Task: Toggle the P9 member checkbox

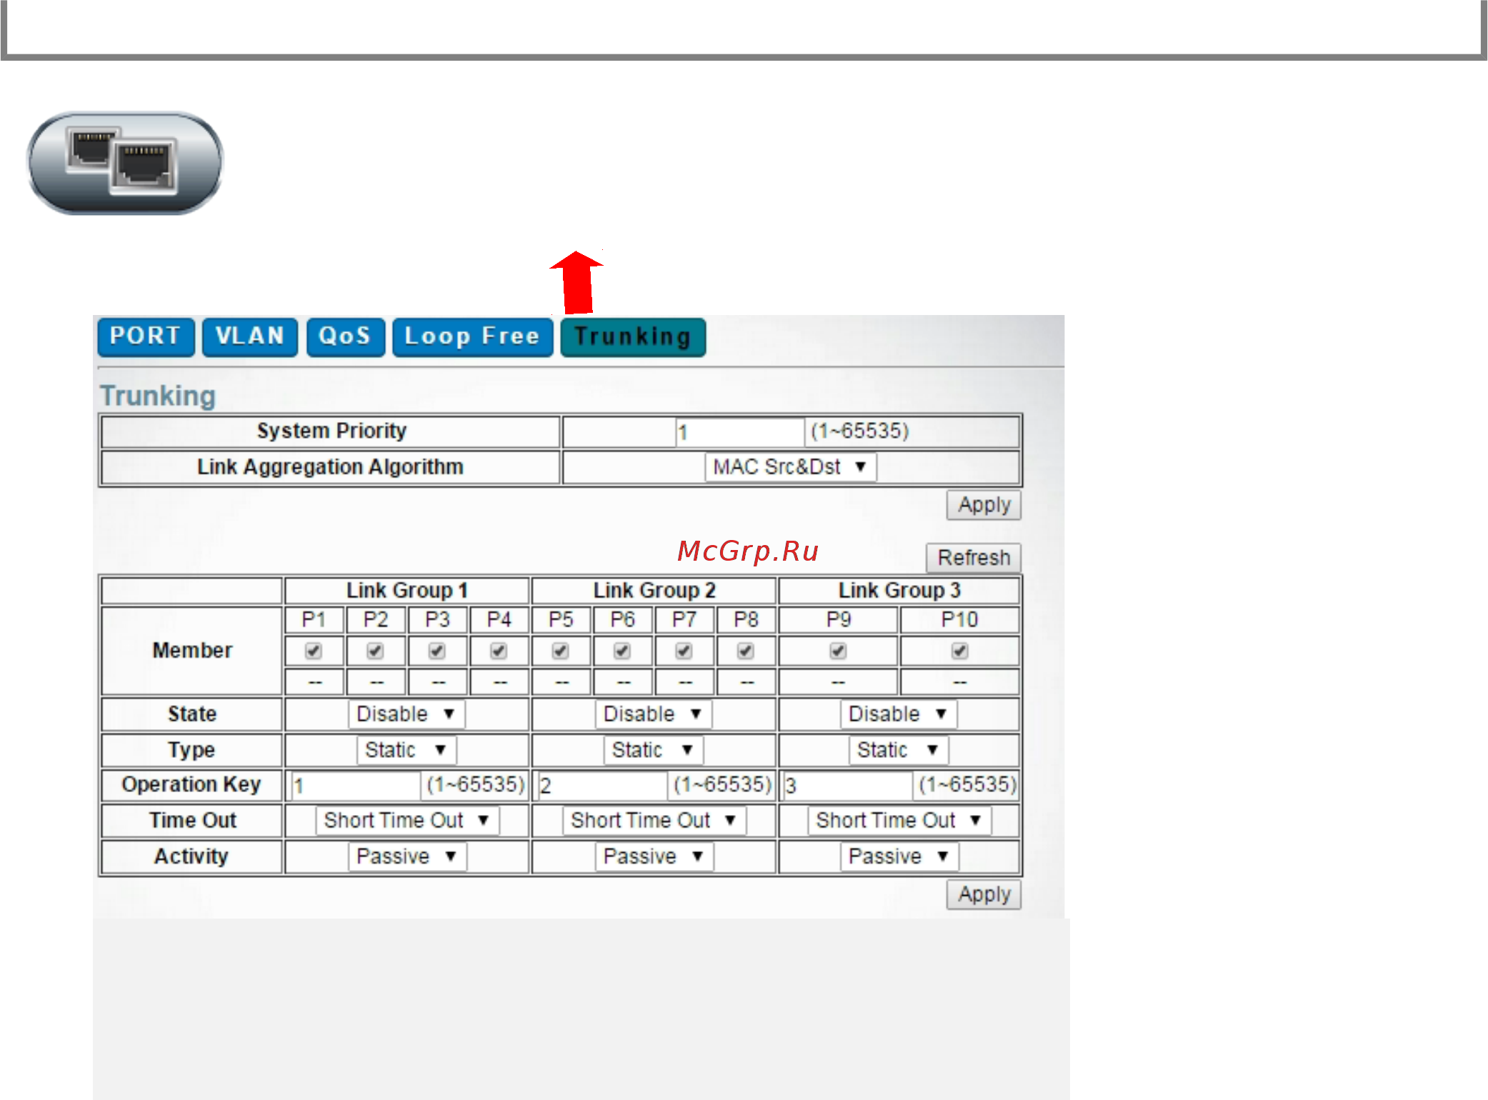Action: click(838, 651)
